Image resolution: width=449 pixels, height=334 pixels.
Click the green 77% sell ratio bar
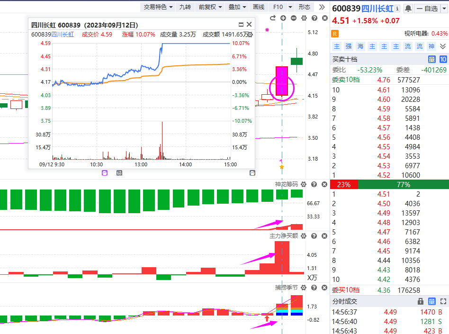(x=404, y=184)
